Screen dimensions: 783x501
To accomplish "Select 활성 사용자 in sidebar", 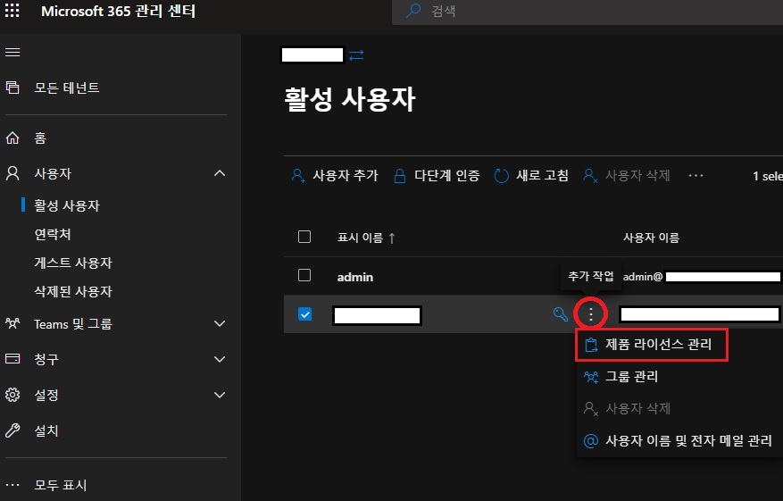I will point(67,205).
